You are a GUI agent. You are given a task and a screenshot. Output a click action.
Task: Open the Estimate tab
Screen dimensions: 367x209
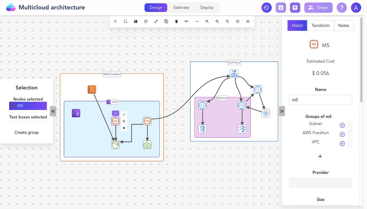coord(181,7)
